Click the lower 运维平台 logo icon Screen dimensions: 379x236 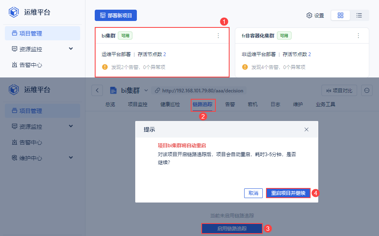[x=14, y=90]
